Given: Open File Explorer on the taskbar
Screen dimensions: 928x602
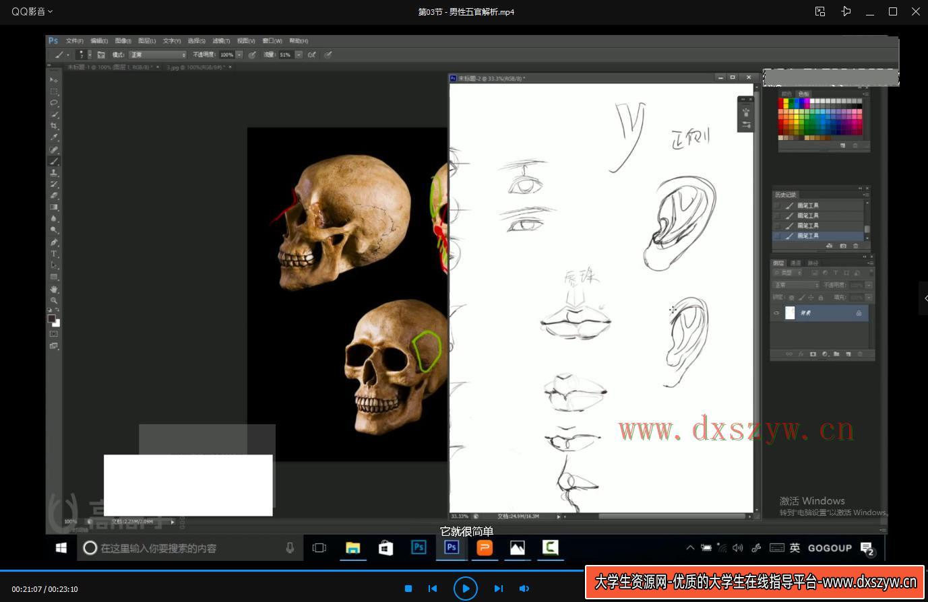Looking at the screenshot, I should (x=353, y=548).
